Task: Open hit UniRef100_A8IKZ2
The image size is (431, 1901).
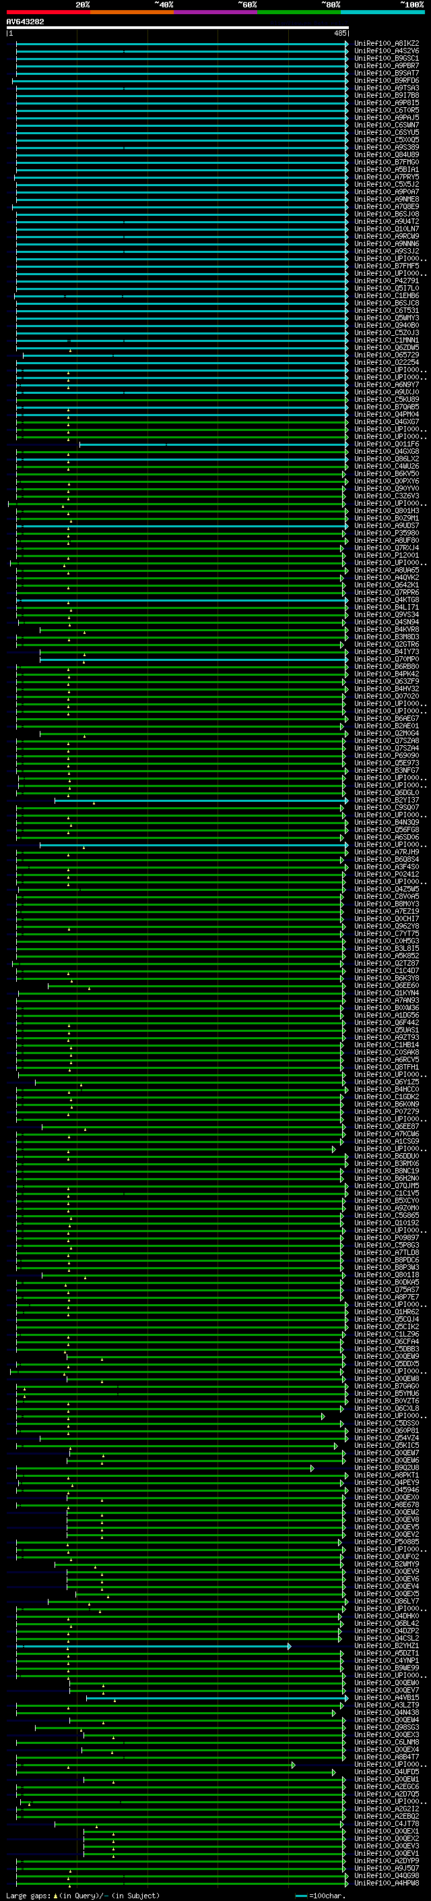Action: tap(387, 44)
